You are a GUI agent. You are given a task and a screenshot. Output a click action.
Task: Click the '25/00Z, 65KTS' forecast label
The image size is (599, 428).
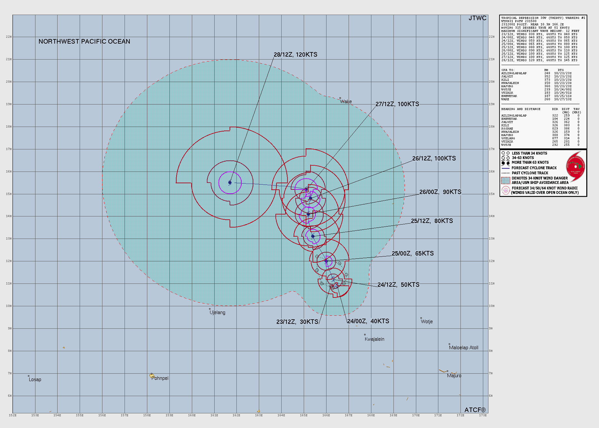point(413,254)
